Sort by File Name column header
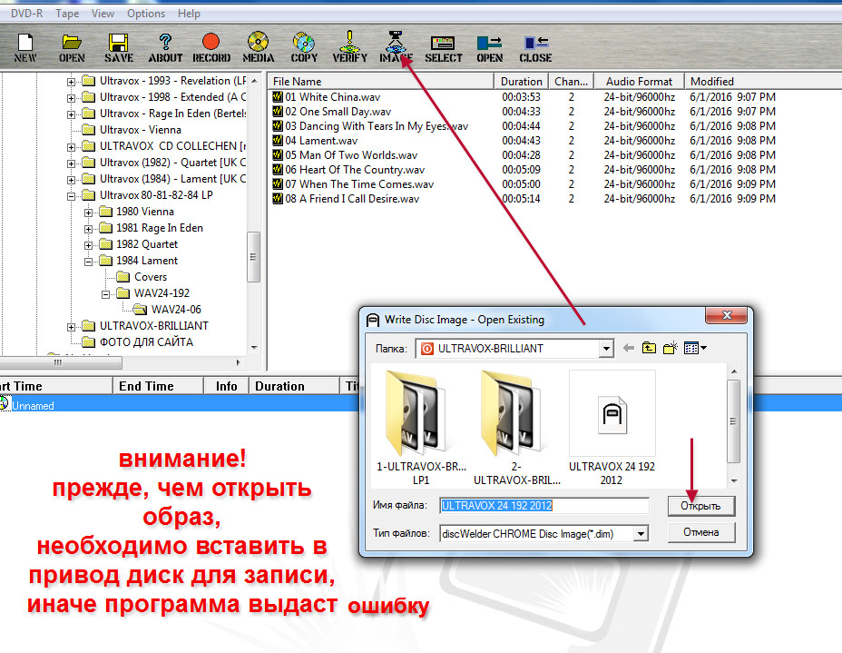Screen dimensions: 842x653 tap(381, 81)
